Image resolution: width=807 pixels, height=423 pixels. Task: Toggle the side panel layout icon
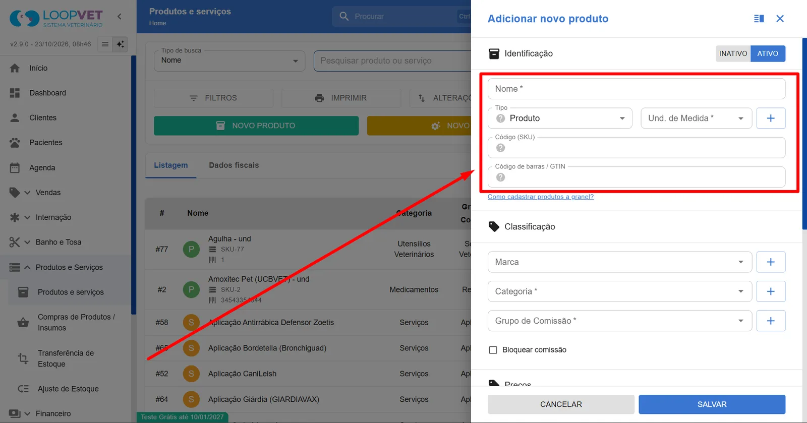(x=759, y=19)
